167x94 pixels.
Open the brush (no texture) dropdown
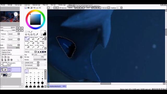(32, 65)
